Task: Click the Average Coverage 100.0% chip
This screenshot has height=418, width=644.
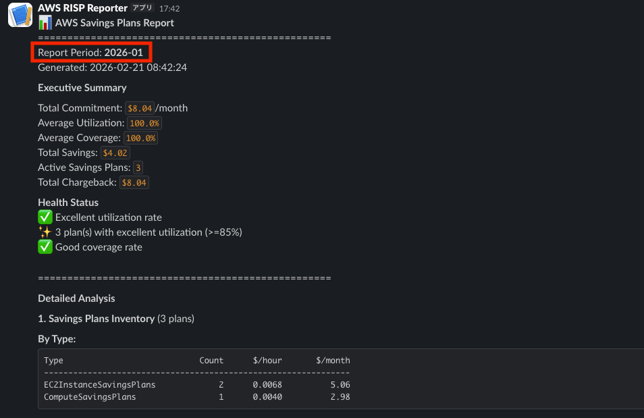Action: point(140,138)
